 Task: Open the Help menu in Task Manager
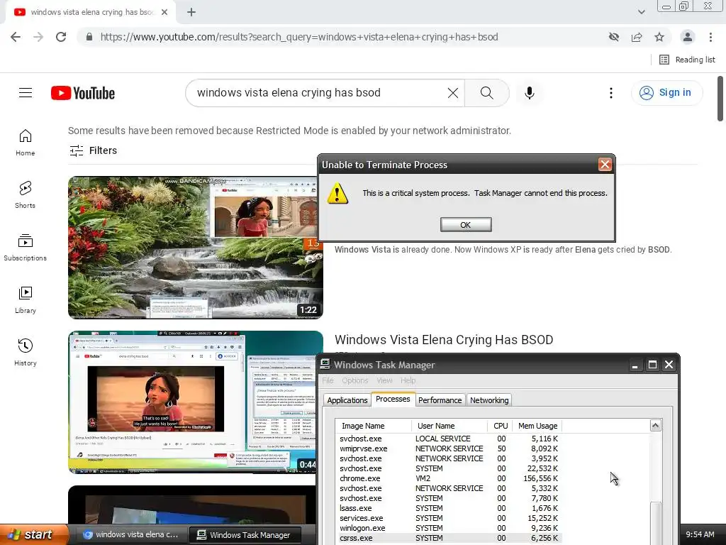click(x=408, y=380)
